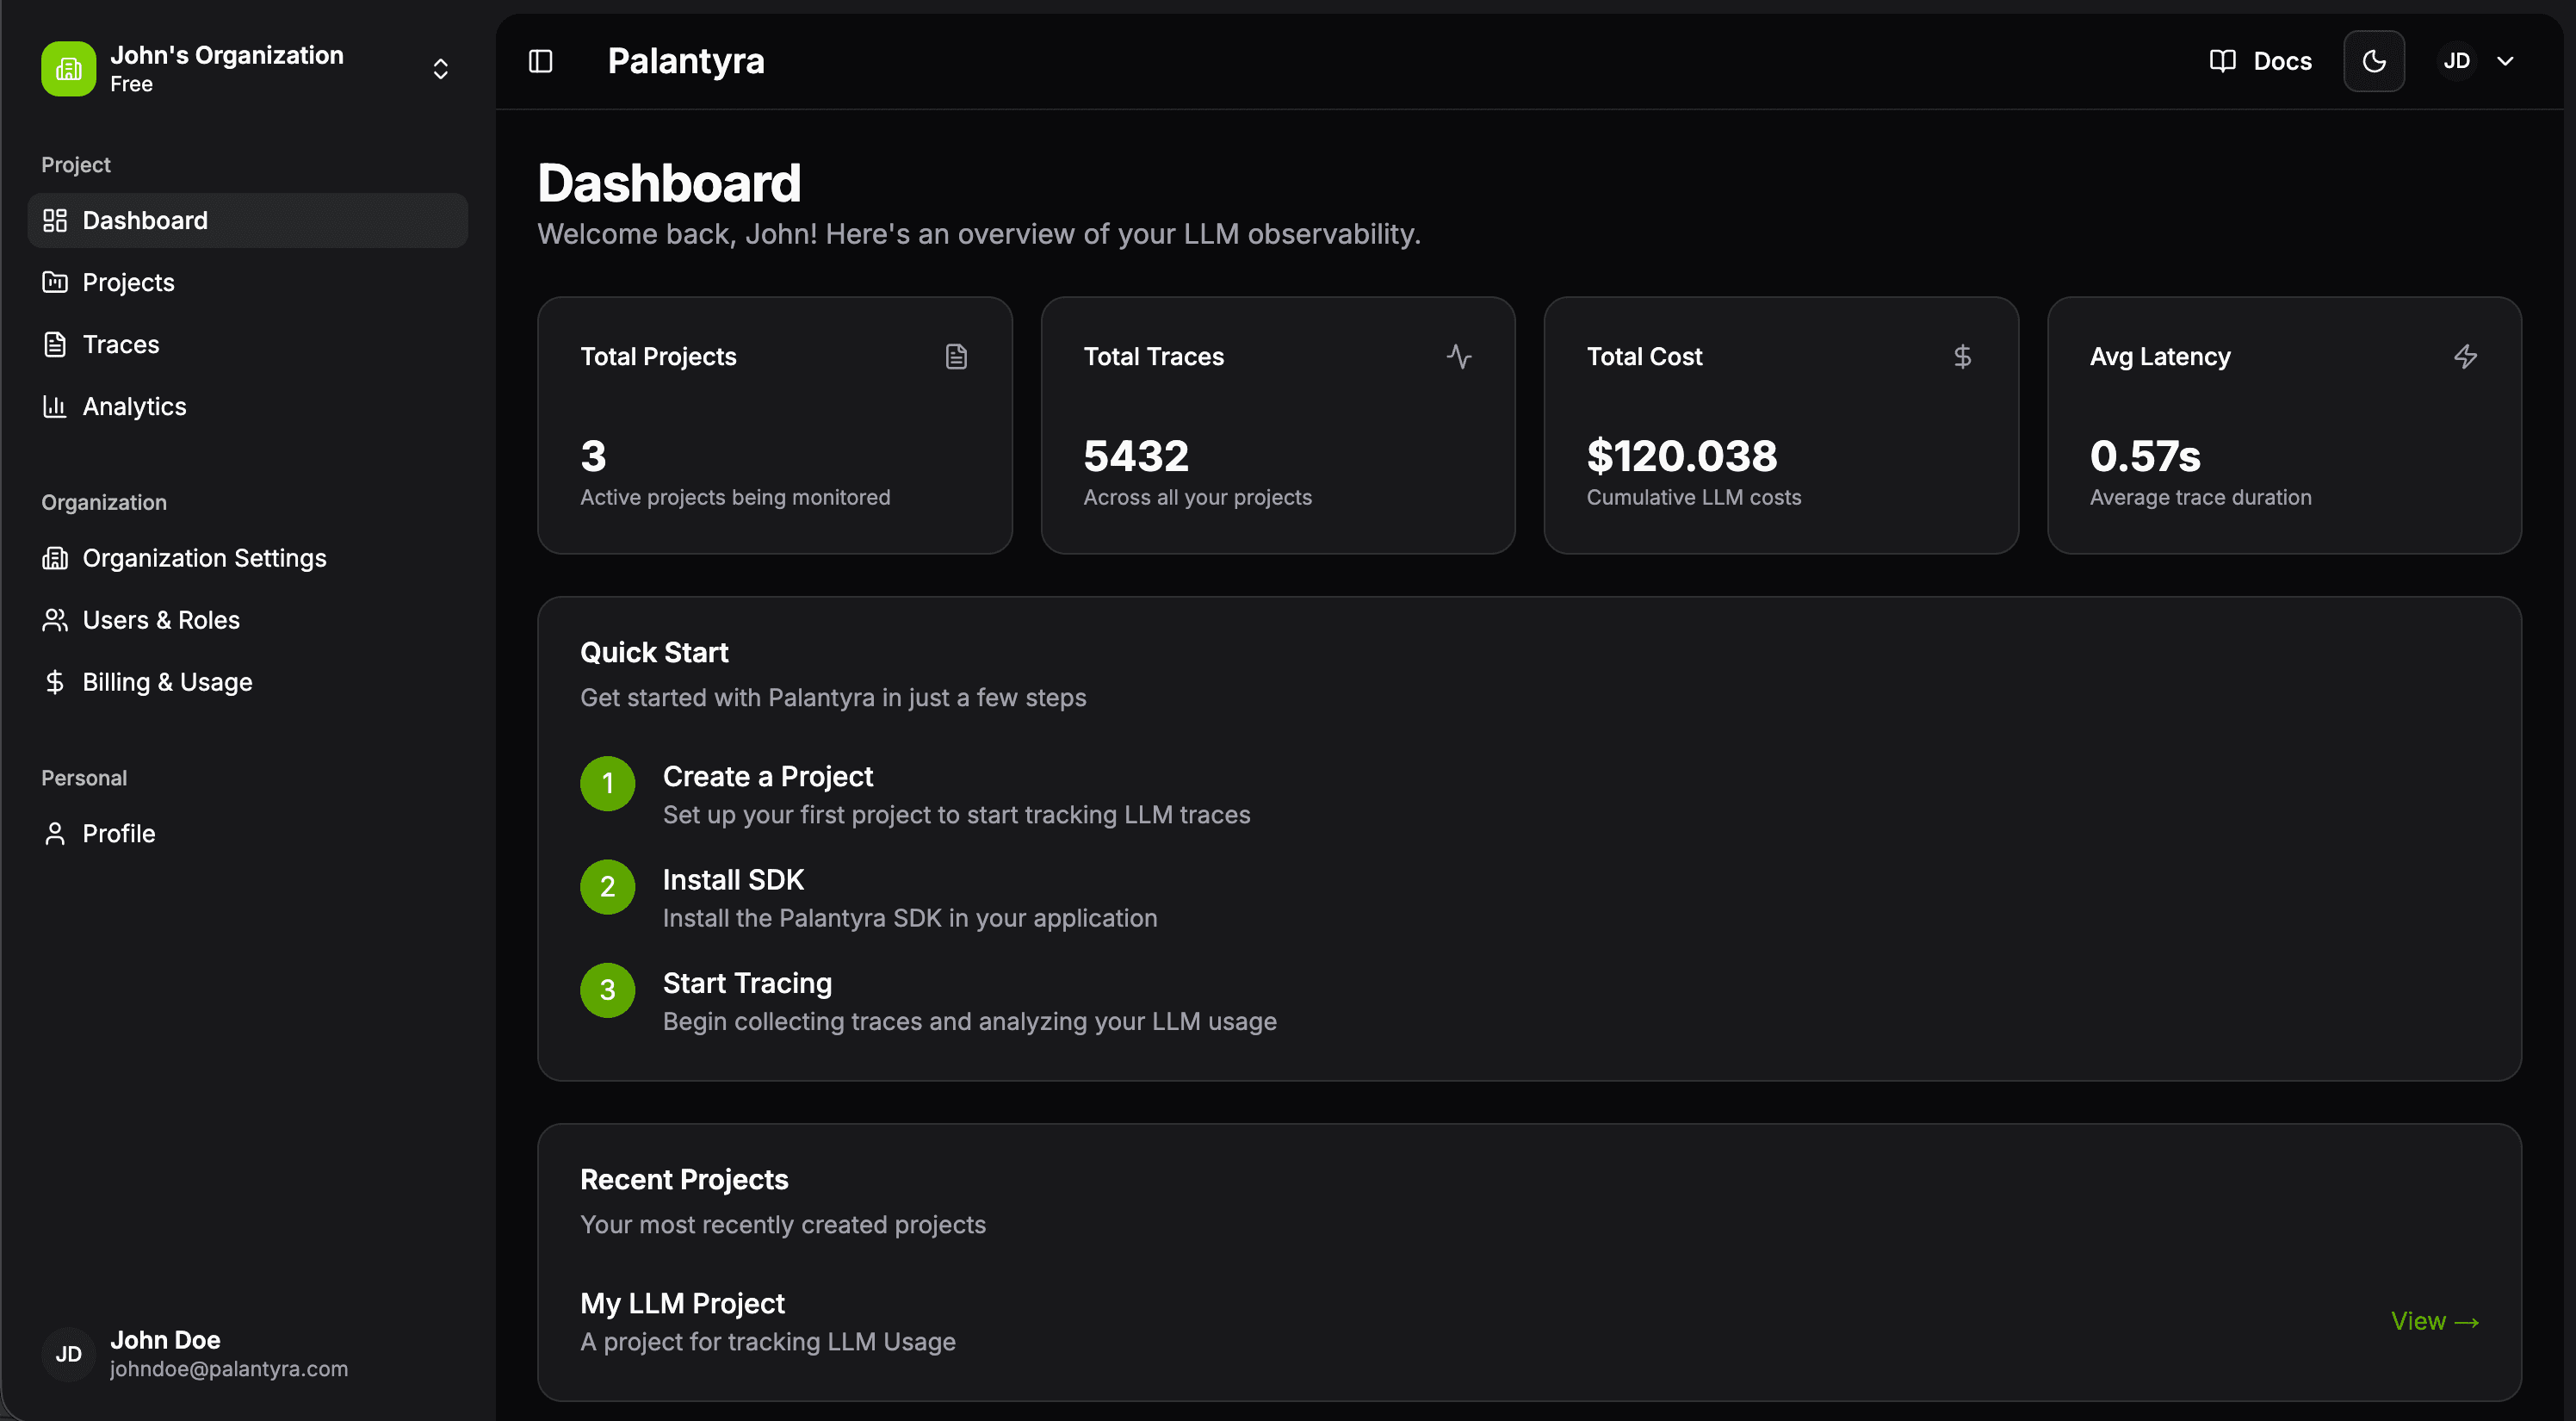Image resolution: width=2576 pixels, height=1421 pixels.
Task: Open Billing & Usage via dollar icon
Action: tap(55, 682)
